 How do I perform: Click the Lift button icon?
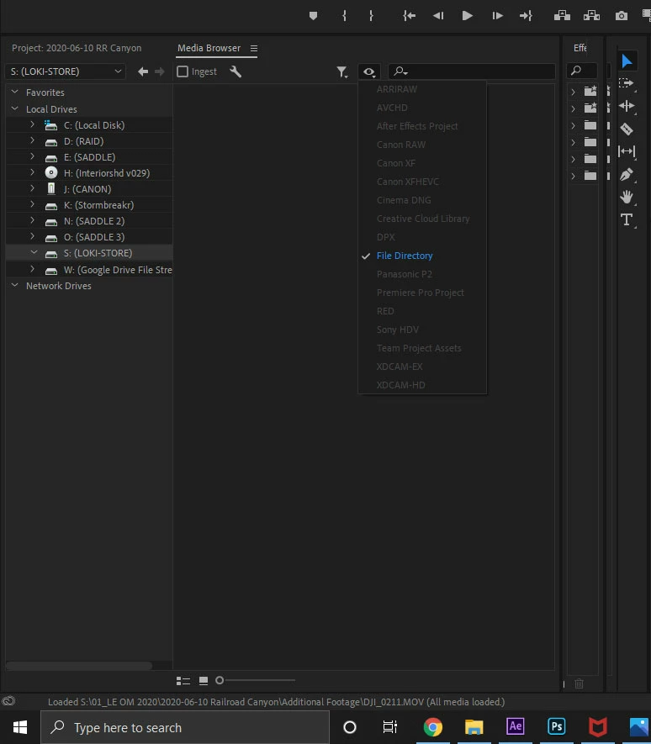tap(562, 16)
